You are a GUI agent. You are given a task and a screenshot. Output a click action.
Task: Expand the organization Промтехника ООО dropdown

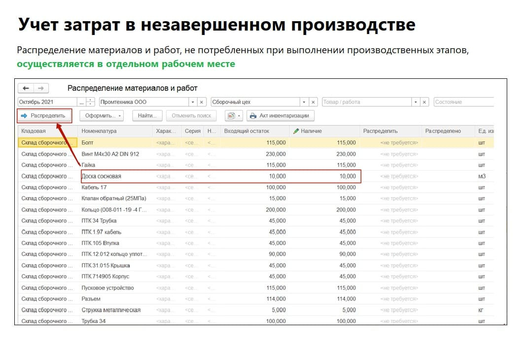click(x=193, y=102)
